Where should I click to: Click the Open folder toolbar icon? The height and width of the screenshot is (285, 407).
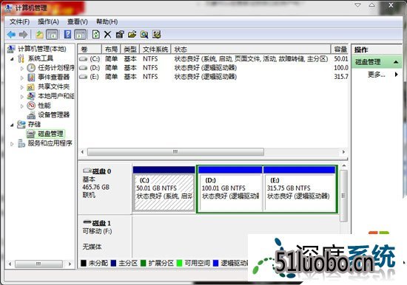click(132, 35)
